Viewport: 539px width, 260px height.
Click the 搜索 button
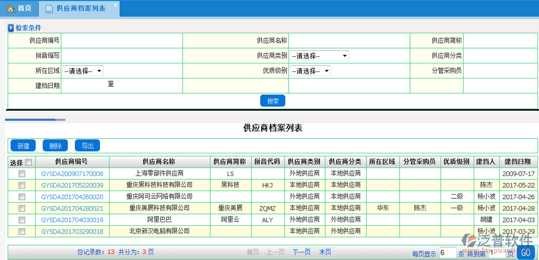272,101
